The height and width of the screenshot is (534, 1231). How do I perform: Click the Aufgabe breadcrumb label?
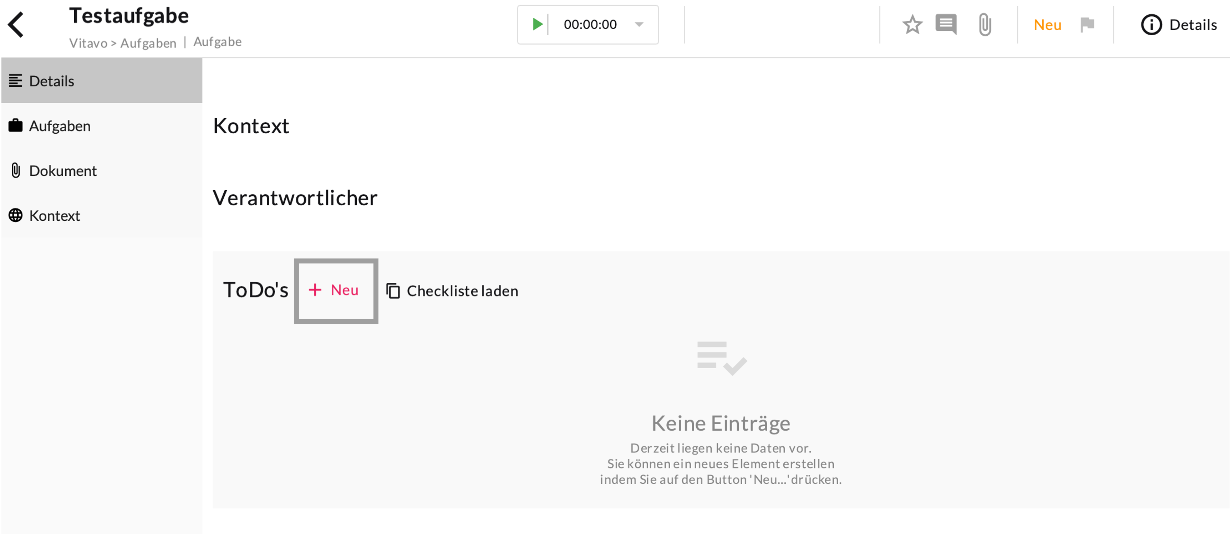(x=218, y=42)
